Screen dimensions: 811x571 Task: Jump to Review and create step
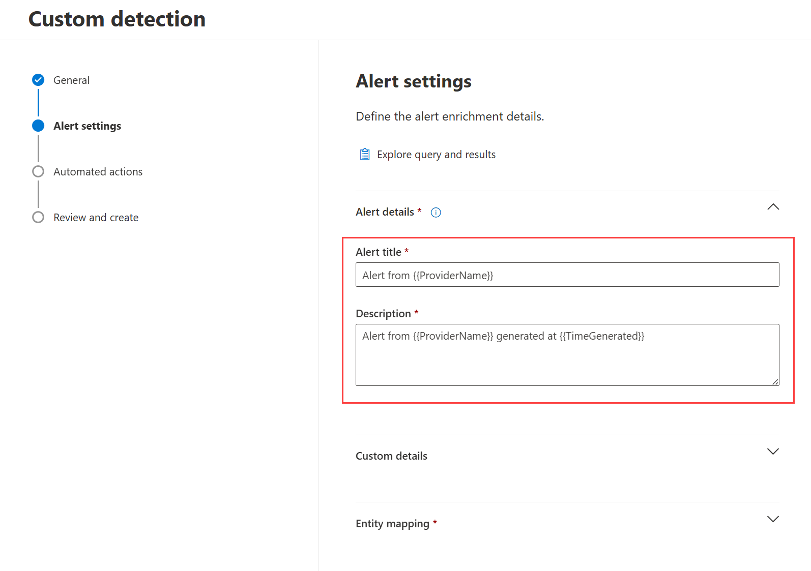96,218
